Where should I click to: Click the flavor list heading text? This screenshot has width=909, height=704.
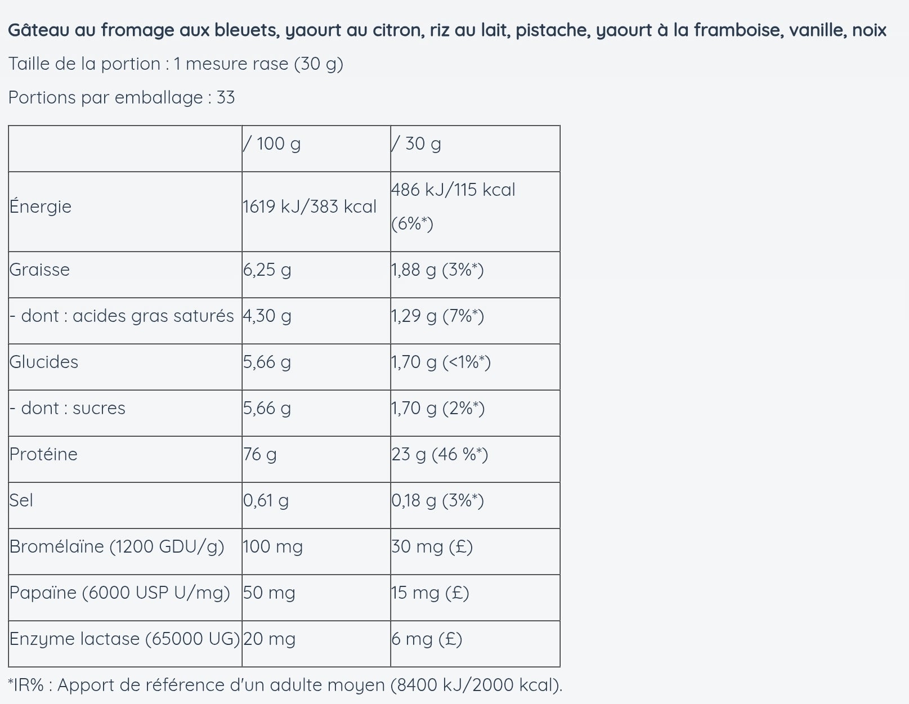447,30
